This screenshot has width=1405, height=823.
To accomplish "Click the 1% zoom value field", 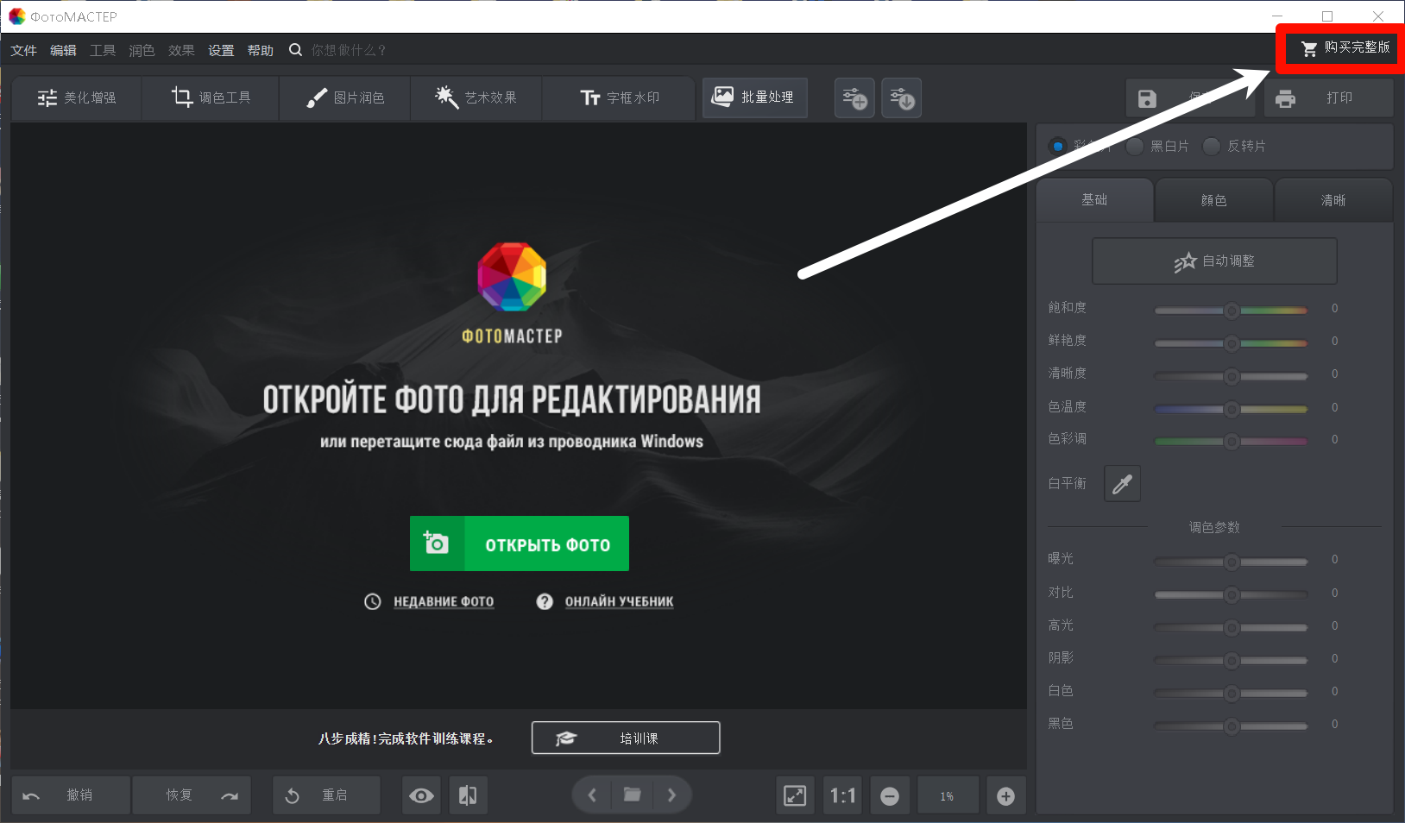I will (x=948, y=796).
